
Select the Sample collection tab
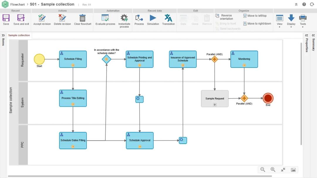[19, 35]
